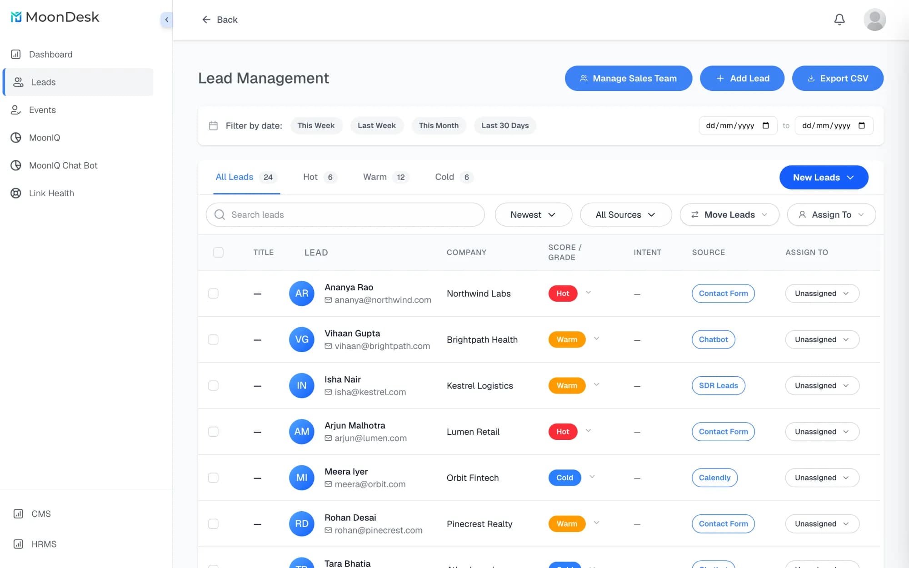Select the Arjun Malhotra row checkbox

pyautogui.click(x=213, y=432)
